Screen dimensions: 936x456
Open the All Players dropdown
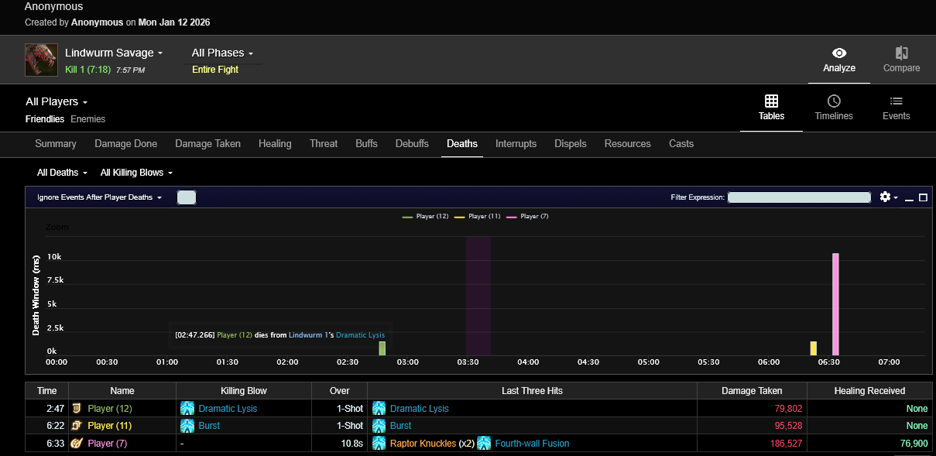(57, 101)
